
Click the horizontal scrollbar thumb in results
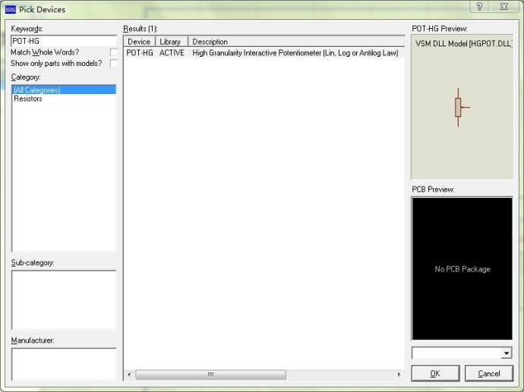click(210, 375)
